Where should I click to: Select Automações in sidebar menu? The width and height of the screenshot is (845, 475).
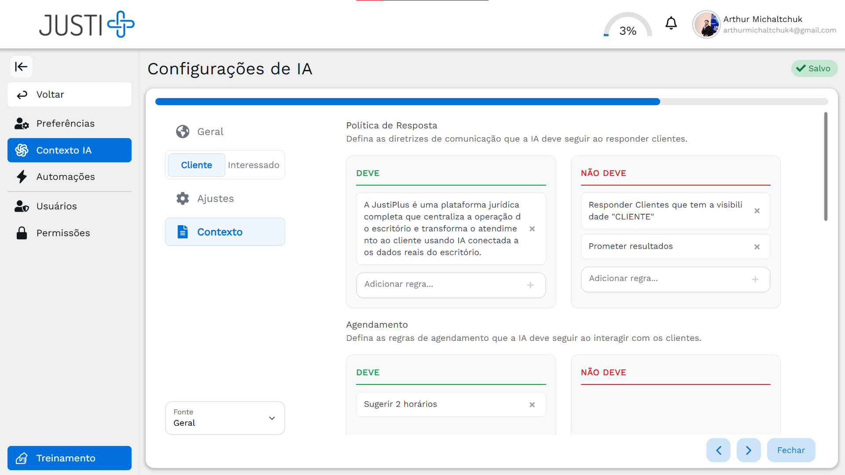[66, 177]
